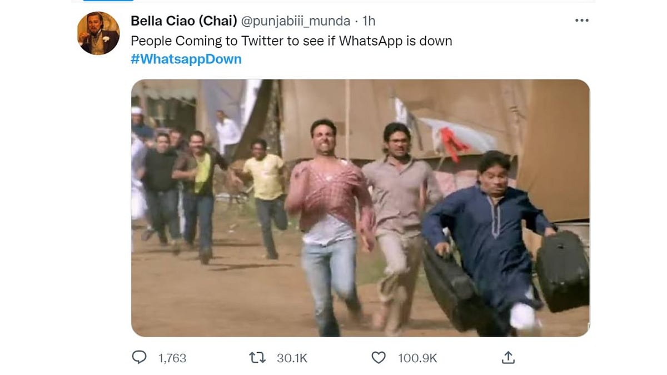Screen dimensions: 667x375
Task: Expand the tweet options with the ellipsis
Action: point(581,20)
